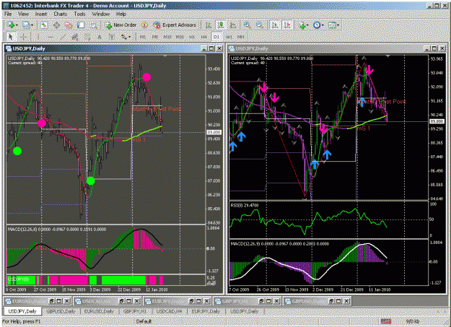Image resolution: width=451 pixels, height=327 pixels.
Task: Set timeframe to W1
Action: point(229,37)
